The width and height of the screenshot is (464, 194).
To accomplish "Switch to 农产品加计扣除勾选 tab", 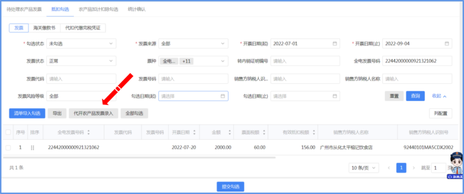I will point(100,9).
